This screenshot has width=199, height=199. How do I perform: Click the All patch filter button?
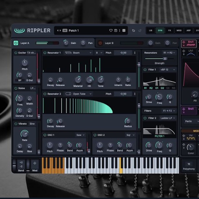(x=65, y=30)
